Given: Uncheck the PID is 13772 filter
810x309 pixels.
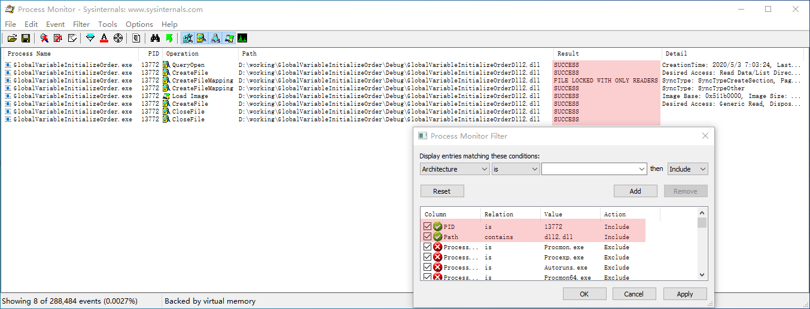Looking at the screenshot, I should (x=427, y=227).
